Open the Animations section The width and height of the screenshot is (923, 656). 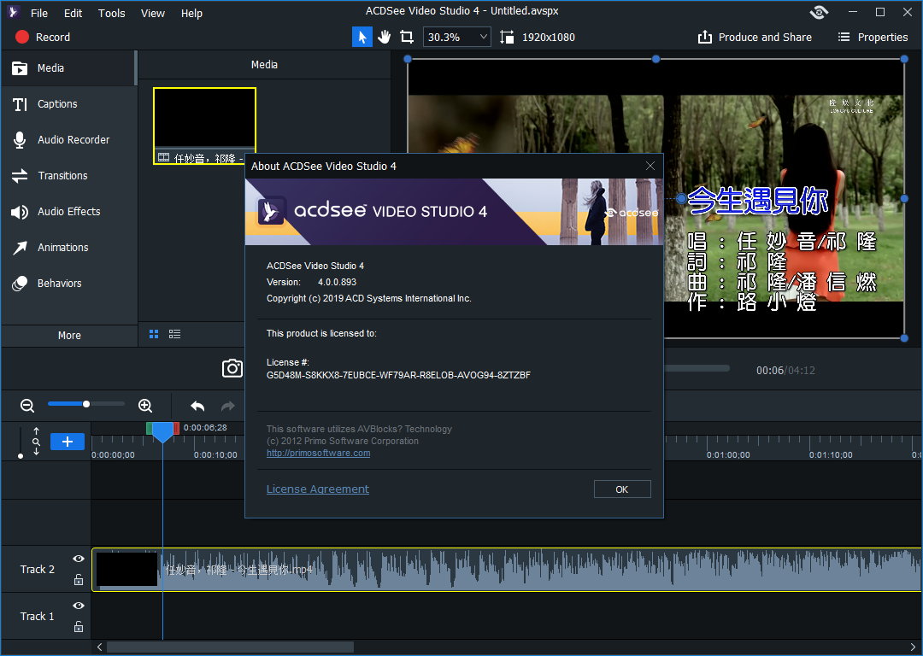[x=68, y=248]
